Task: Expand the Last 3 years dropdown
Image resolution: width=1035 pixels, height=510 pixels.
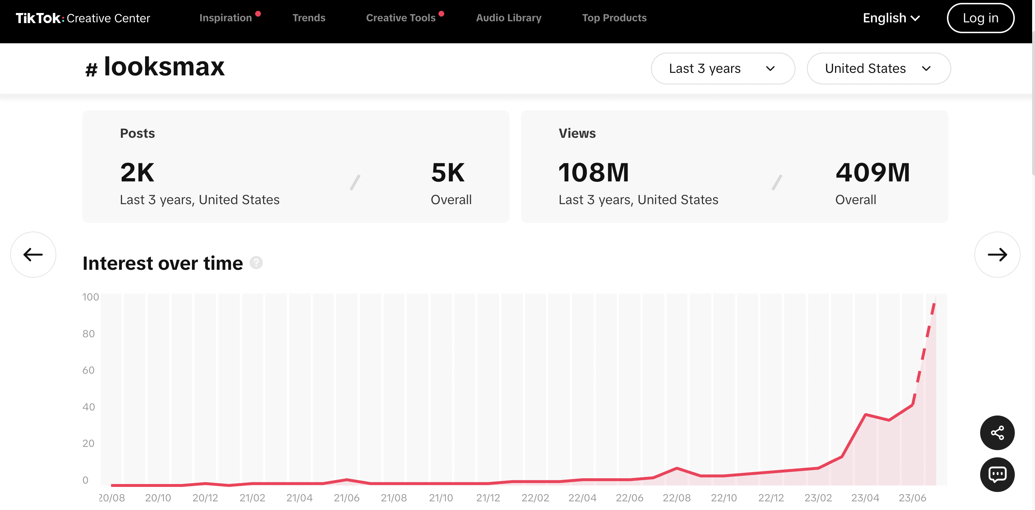Action: (x=722, y=68)
